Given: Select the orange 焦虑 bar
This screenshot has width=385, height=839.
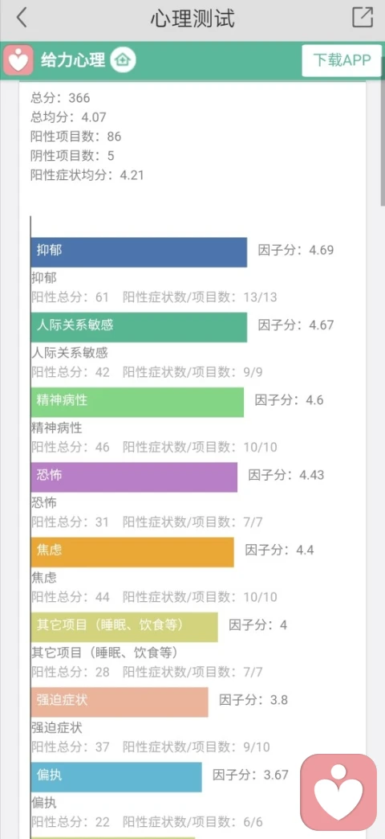Looking at the screenshot, I should [x=132, y=551].
